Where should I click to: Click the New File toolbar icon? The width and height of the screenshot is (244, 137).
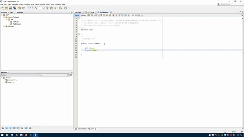tap(3, 8)
